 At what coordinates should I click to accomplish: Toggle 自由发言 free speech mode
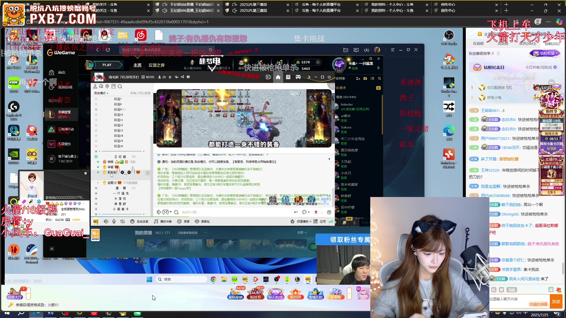pos(139,221)
